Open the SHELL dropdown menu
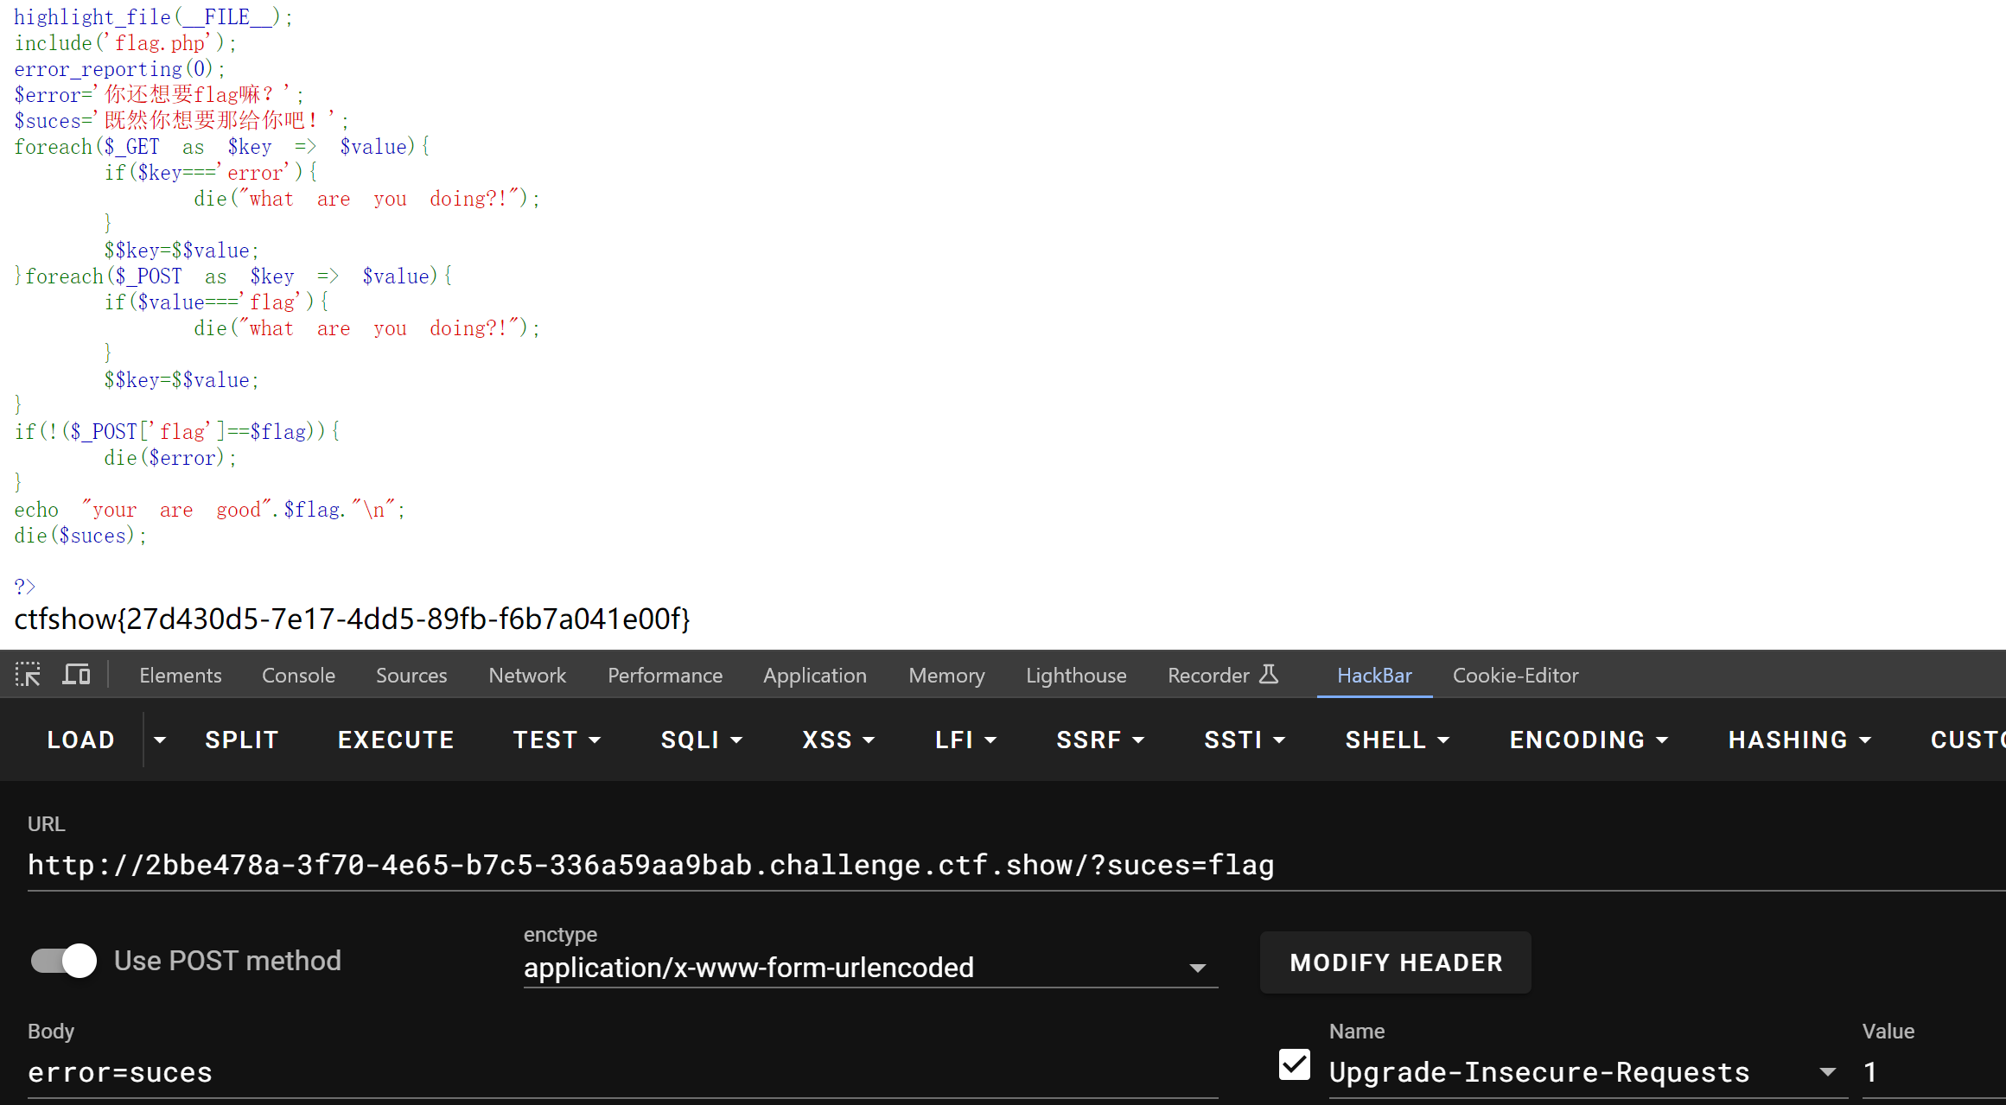The image size is (2006, 1105). 1397,740
